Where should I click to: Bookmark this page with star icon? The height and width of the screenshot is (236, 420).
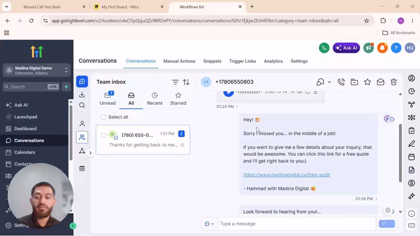point(366,21)
